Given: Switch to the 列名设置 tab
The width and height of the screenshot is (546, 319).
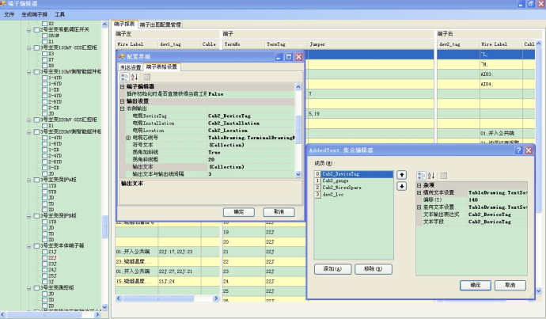Looking at the screenshot, I should (x=131, y=66).
